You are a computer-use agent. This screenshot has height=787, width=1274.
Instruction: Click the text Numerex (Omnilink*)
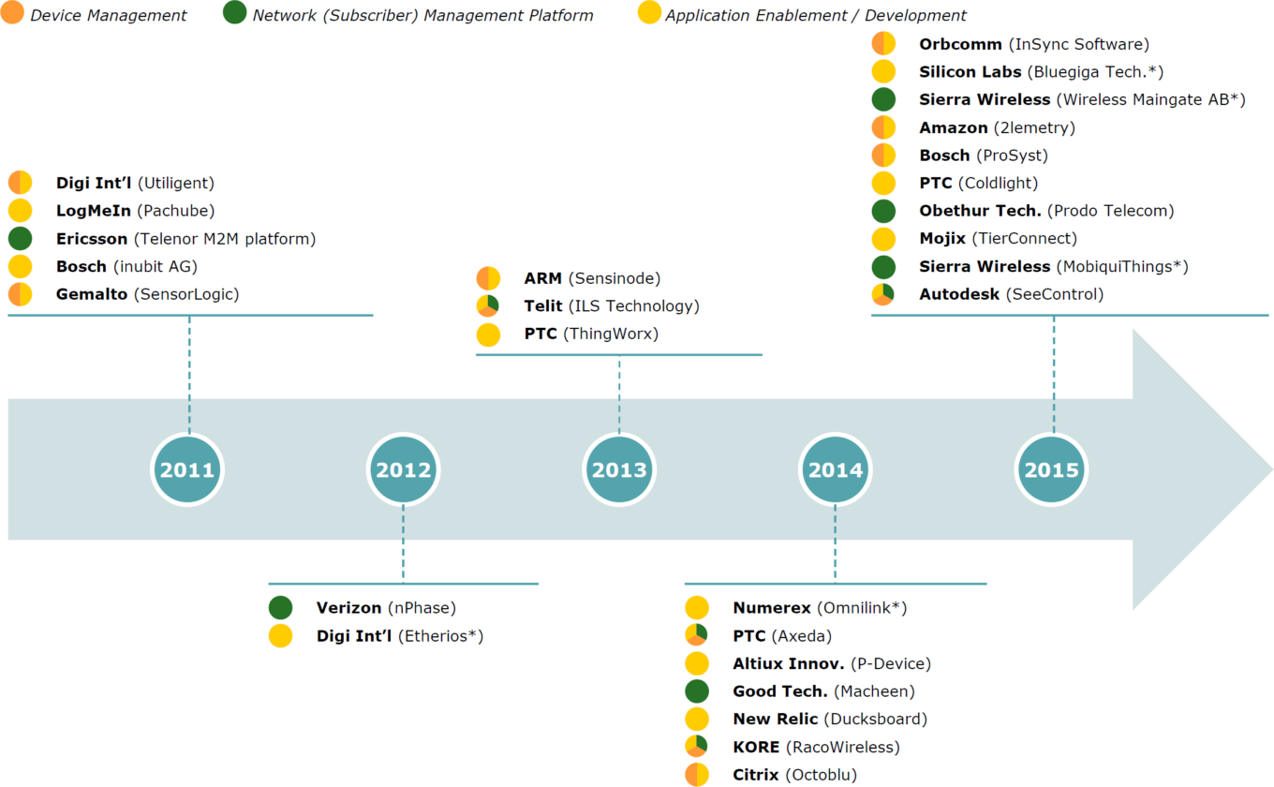820,608
